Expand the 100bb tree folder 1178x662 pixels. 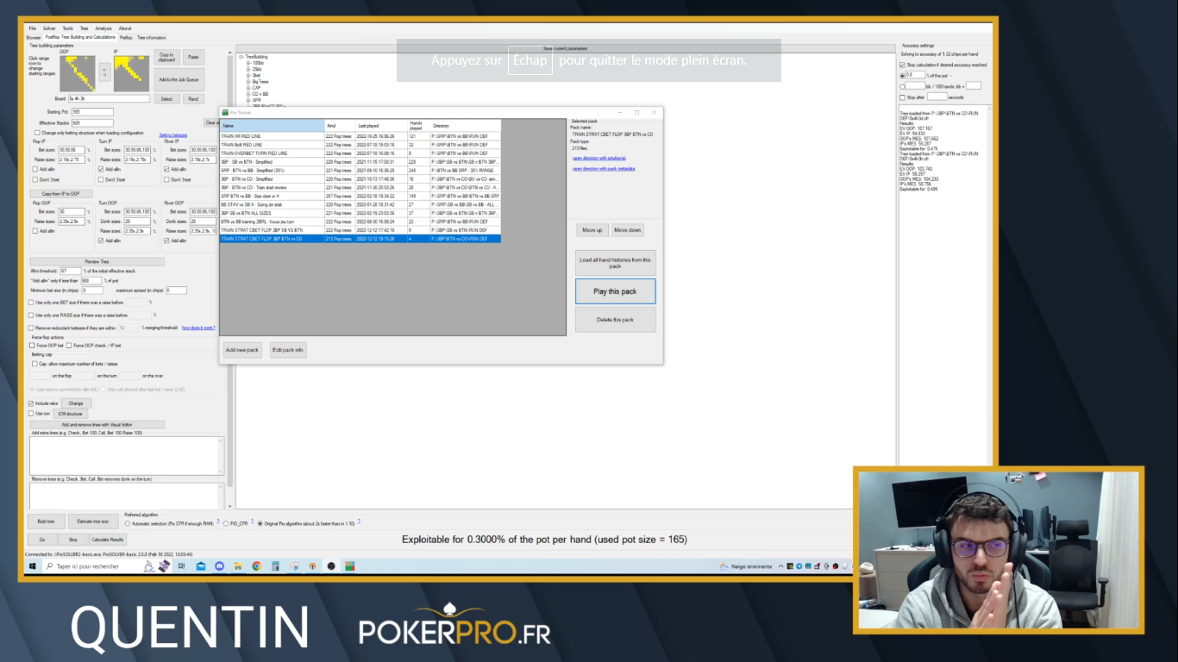248,63
